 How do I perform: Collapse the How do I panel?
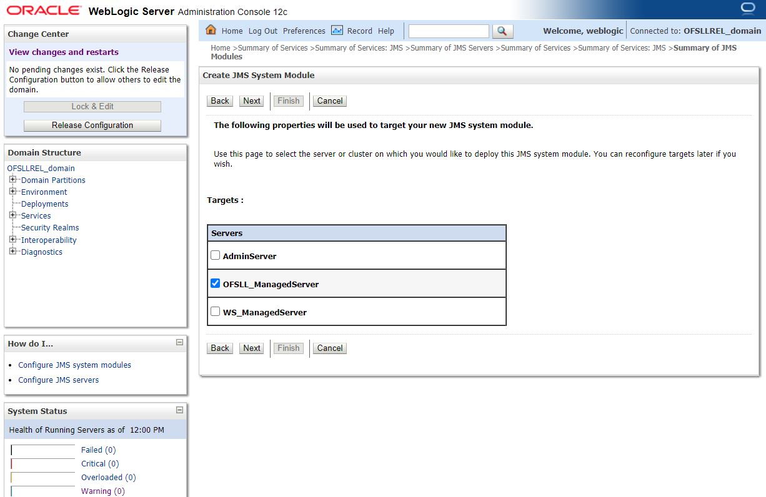(179, 342)
